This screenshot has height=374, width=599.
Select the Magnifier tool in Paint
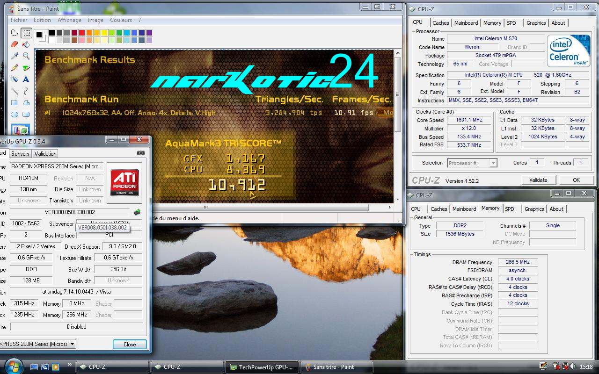pyautogui.click(x=26, y=57)
